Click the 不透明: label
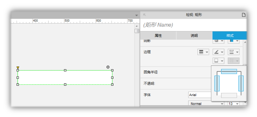This screenshot has width=257, height=117. (149, 84)
